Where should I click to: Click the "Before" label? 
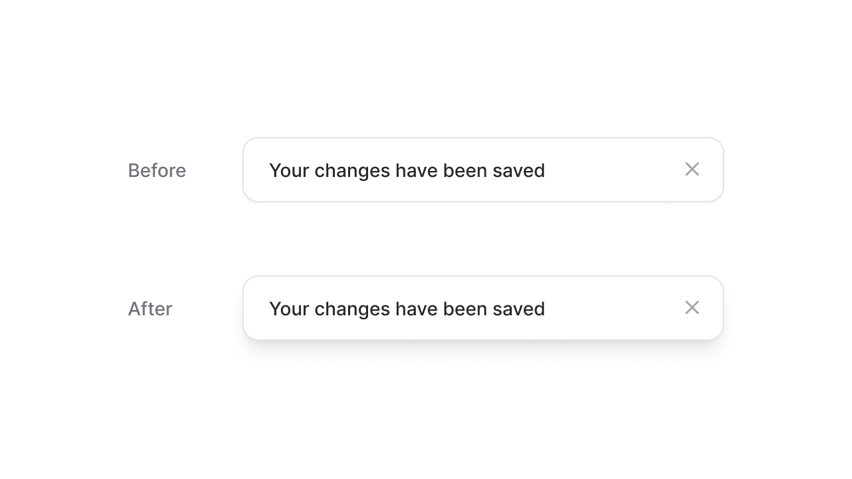pyautogui.click(x=157, y=171)
